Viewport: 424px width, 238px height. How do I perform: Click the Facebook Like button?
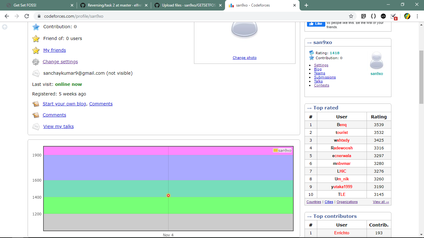pos(316,24)
